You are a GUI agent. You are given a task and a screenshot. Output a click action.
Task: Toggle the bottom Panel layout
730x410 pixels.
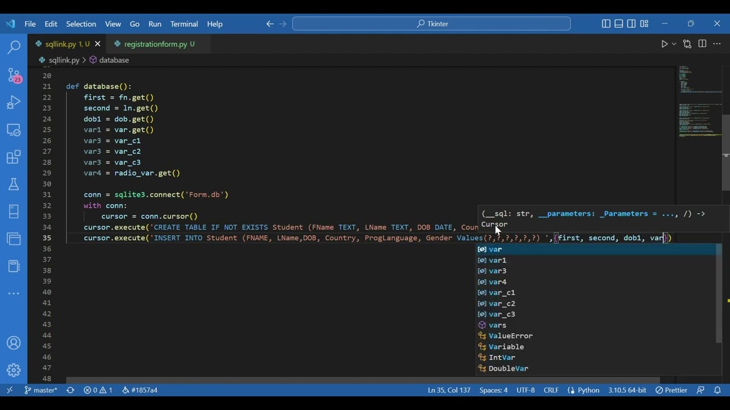coord(619,24)
